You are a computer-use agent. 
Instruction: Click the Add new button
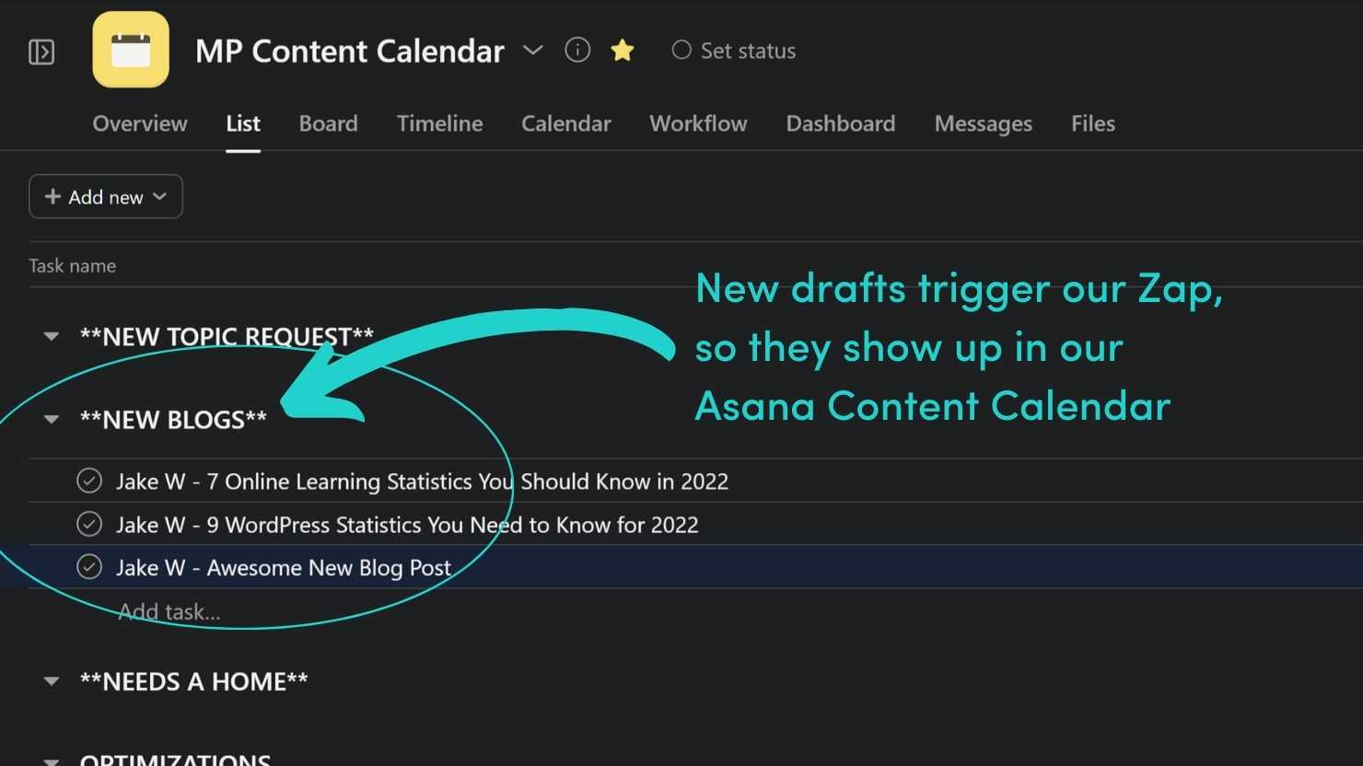(106, 197)
